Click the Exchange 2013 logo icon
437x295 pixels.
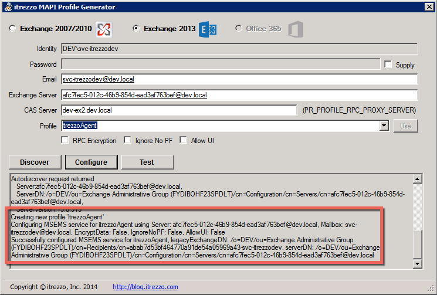208,29
